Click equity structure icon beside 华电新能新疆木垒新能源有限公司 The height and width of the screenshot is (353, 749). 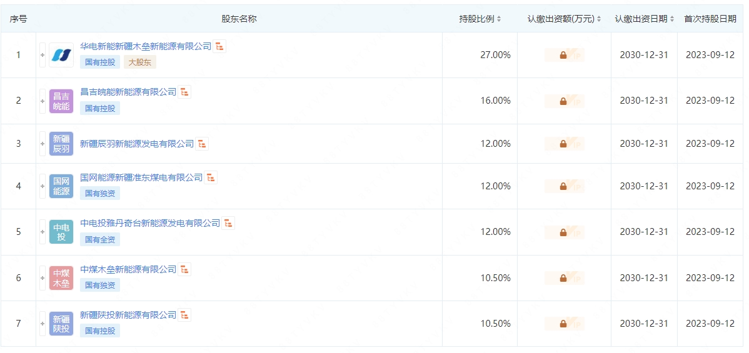219,46
